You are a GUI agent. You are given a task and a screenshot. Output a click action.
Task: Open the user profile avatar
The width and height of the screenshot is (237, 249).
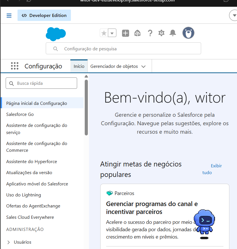click(188, 33)
